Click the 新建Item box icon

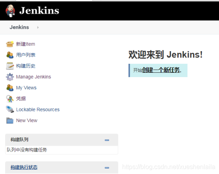click(10, 44)
